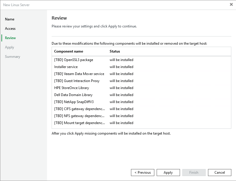Select the HPE StoreOnce Library row
Image resolution: width=236 pixels, height=181 pixels.
[x=71, y=88]
